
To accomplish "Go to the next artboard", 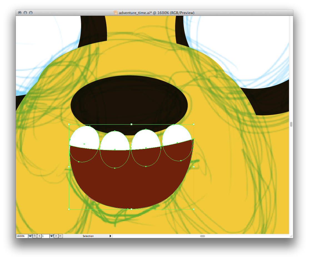I will 56,236.
